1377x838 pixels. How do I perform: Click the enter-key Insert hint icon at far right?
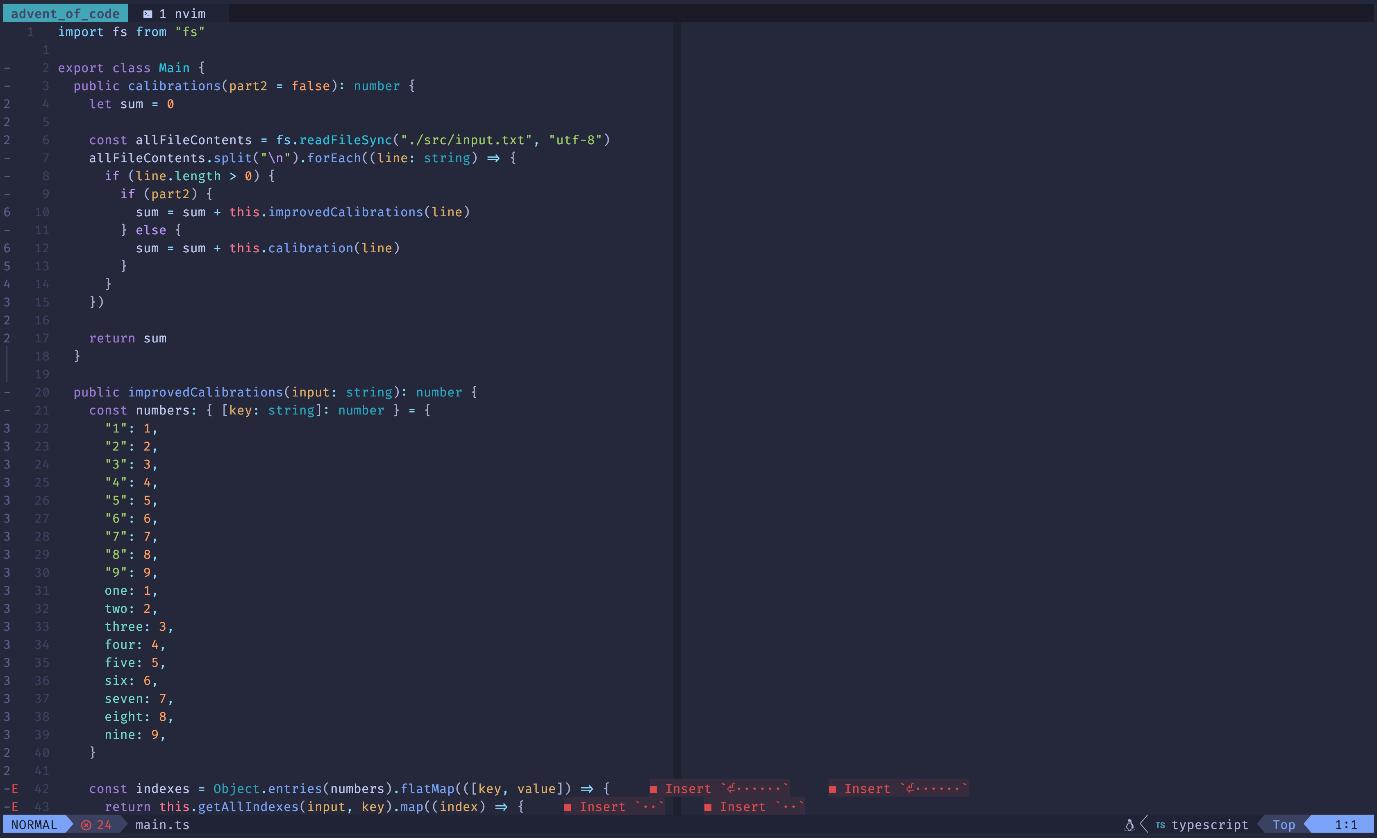911,789
